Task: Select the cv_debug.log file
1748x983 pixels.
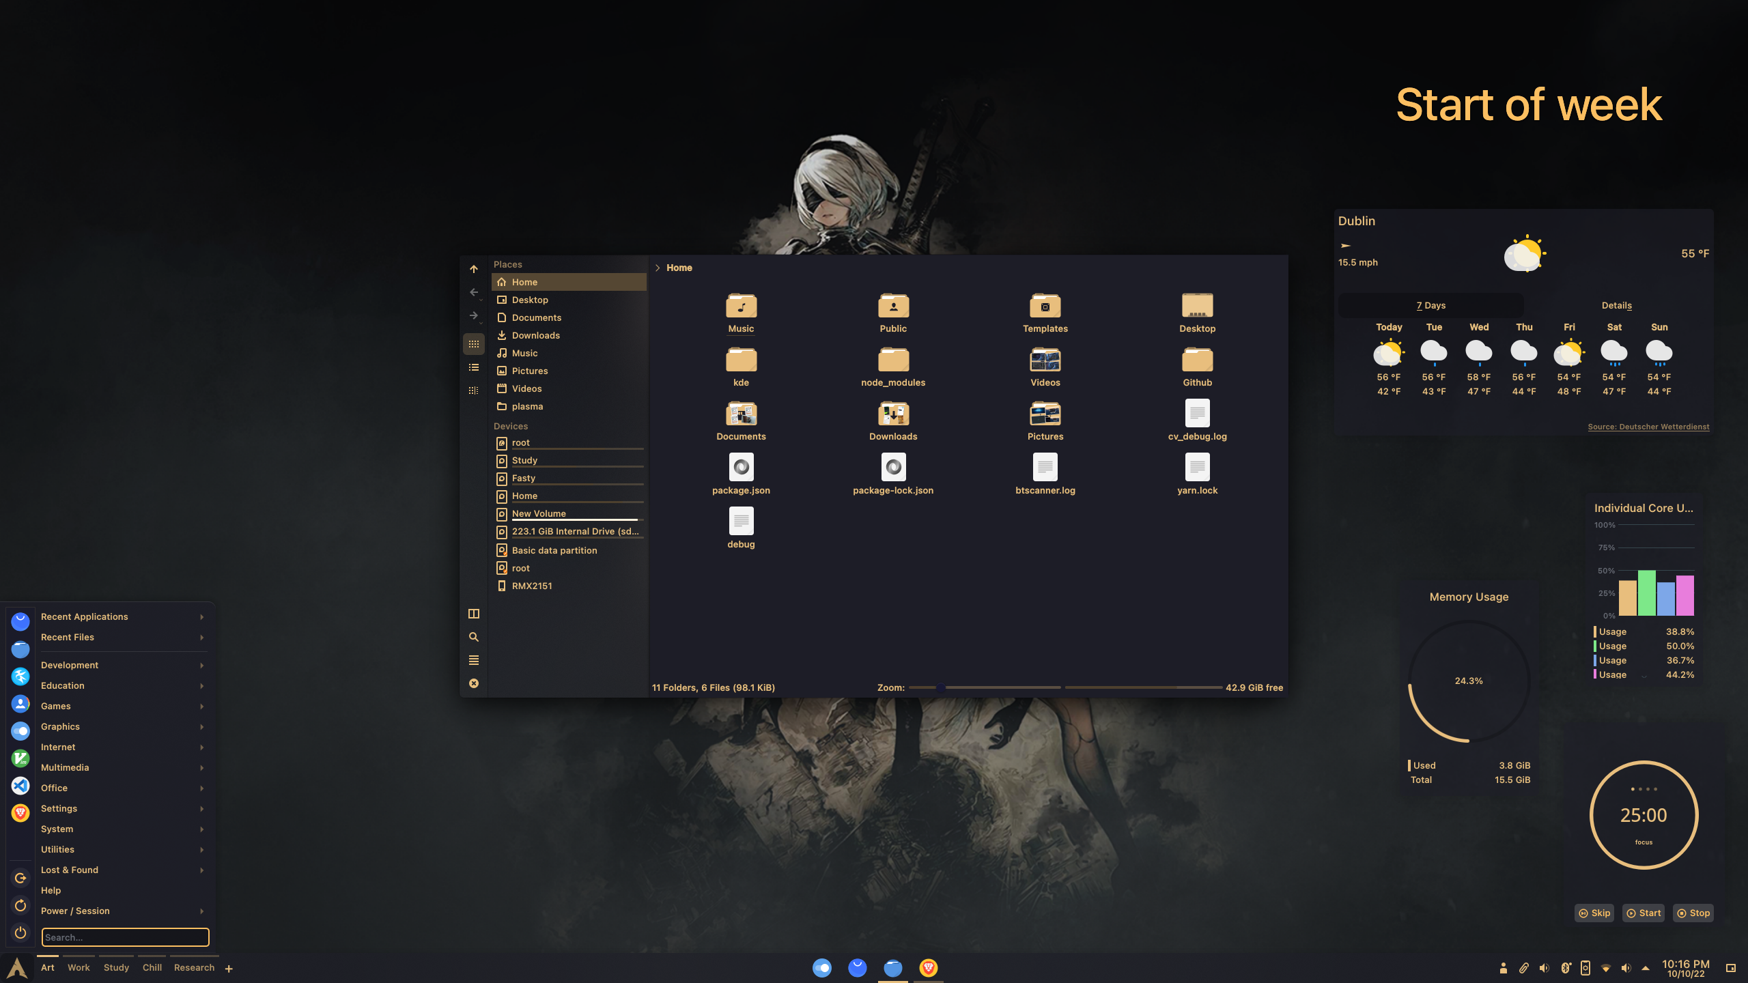Action: pyautogui.click(x=1198, y=421)
